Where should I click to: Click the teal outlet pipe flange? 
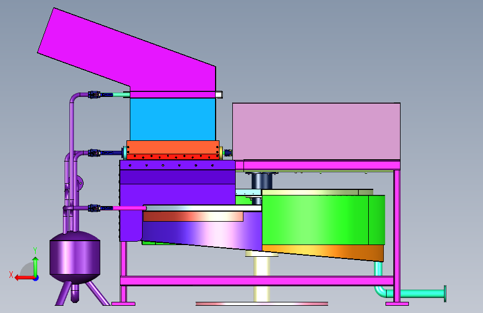pyautogui.click(x=445, y=294)
